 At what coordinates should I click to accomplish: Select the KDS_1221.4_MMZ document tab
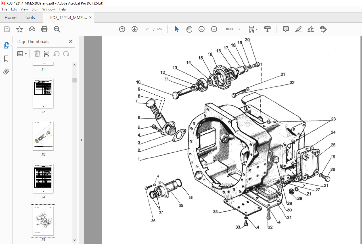tap(68, 18)
